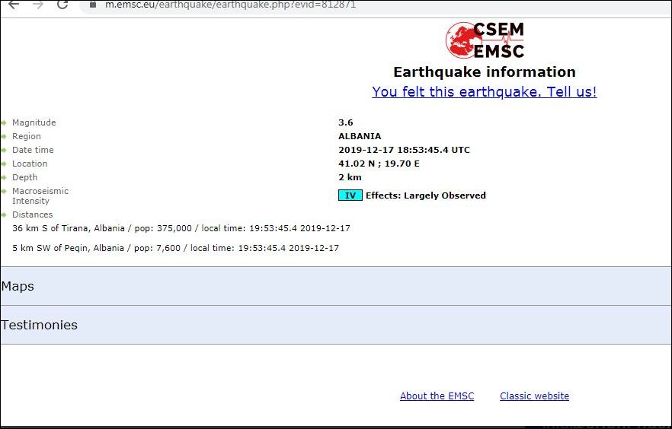Click the padlock icon in address bar

(93, 5)
